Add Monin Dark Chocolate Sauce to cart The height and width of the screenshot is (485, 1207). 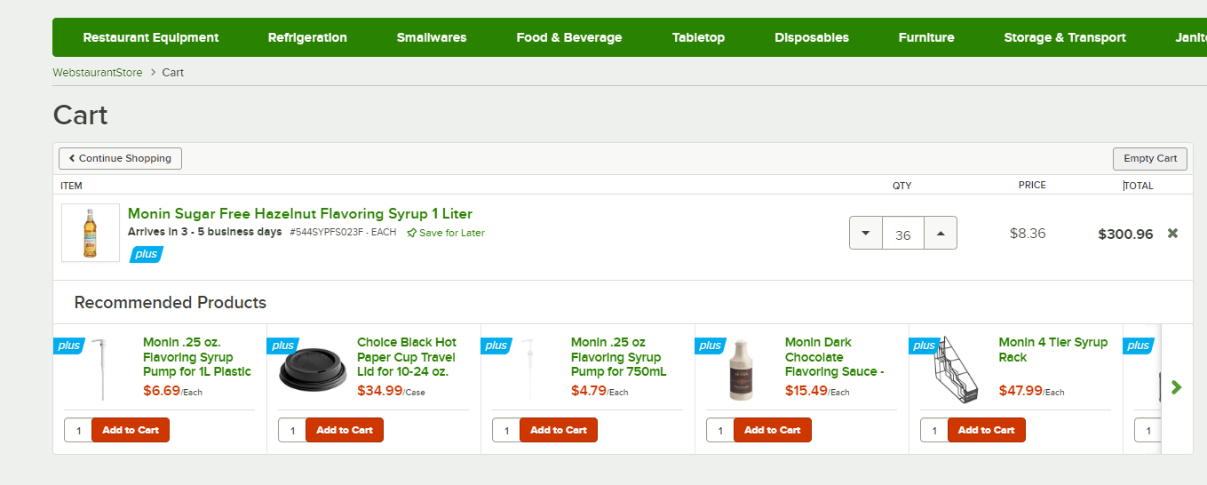773,430
